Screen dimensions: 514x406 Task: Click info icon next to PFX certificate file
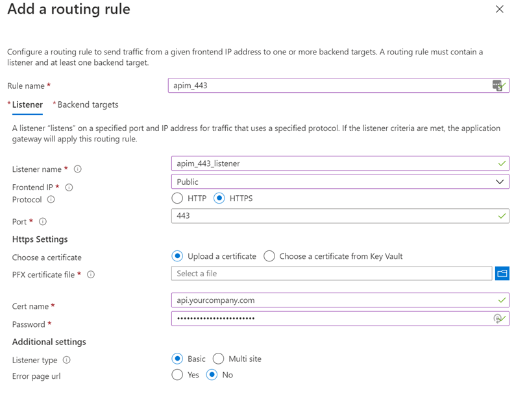[x=91, y=274]
